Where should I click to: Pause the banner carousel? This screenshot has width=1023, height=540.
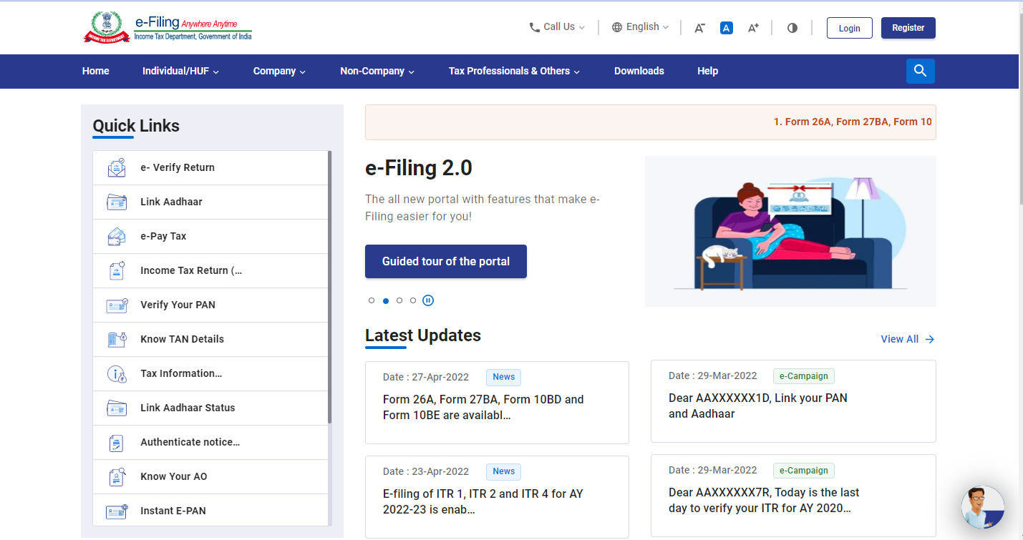pyautogui.click(x=428, y=300)
